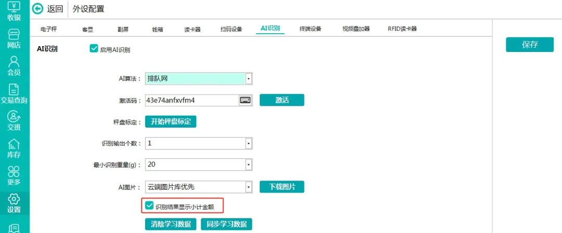This screenshot has height=233, width=562.
Task: Toggle 识别结果显示小计金额 checkbox
Action: 149,205
